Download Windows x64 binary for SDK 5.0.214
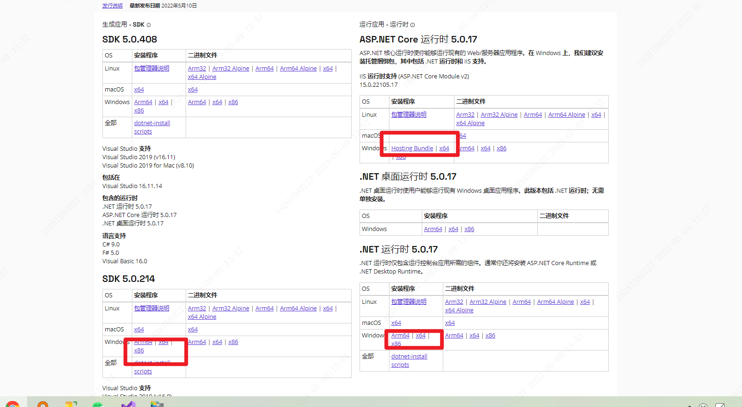This screenshot has height=407, width=742. click(x=217, y=342)
